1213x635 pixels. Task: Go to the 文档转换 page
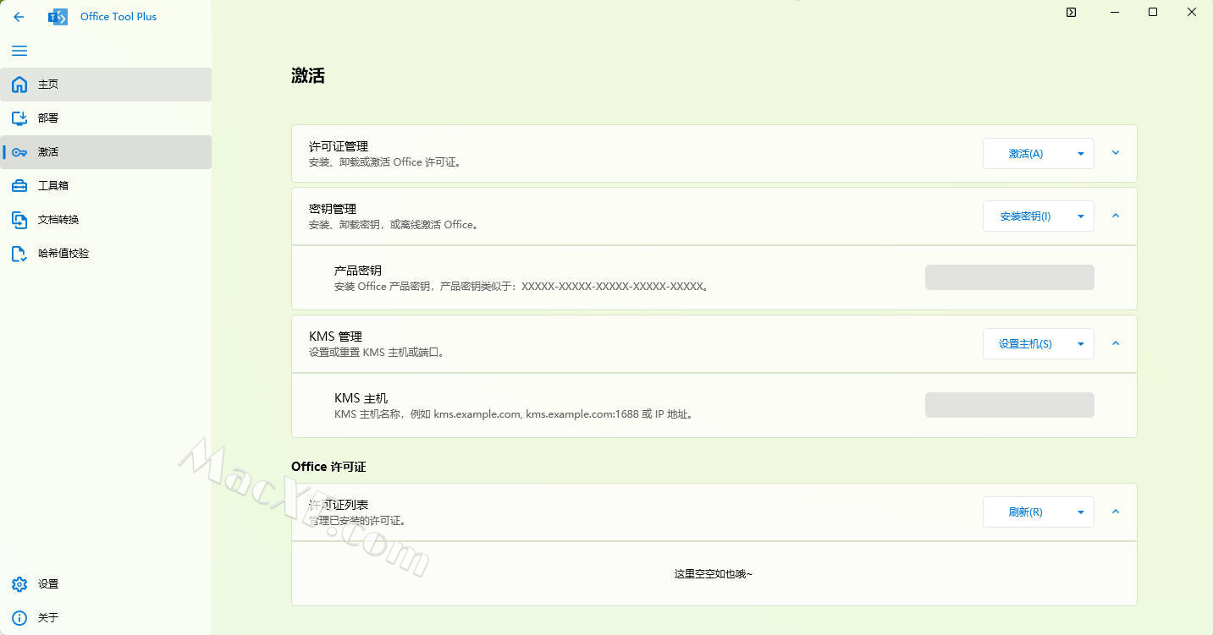[x=106, y=220]
